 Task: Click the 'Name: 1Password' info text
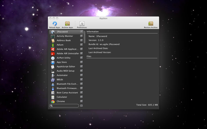[98, 36]
